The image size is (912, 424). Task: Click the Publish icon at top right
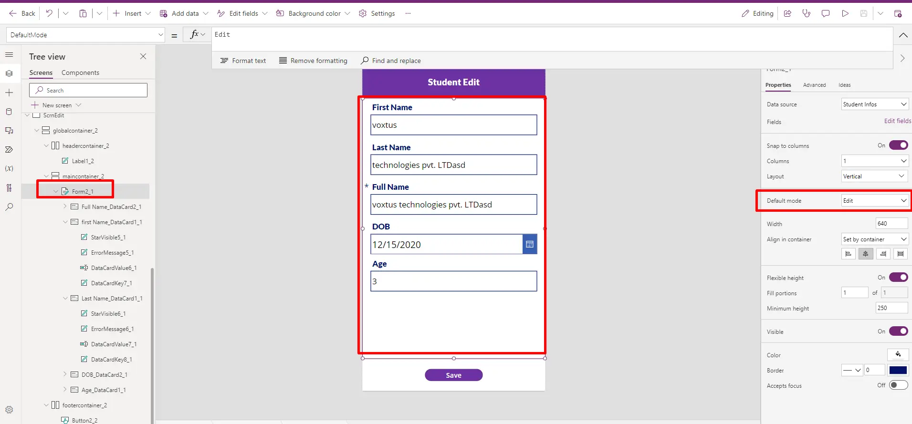898,13
